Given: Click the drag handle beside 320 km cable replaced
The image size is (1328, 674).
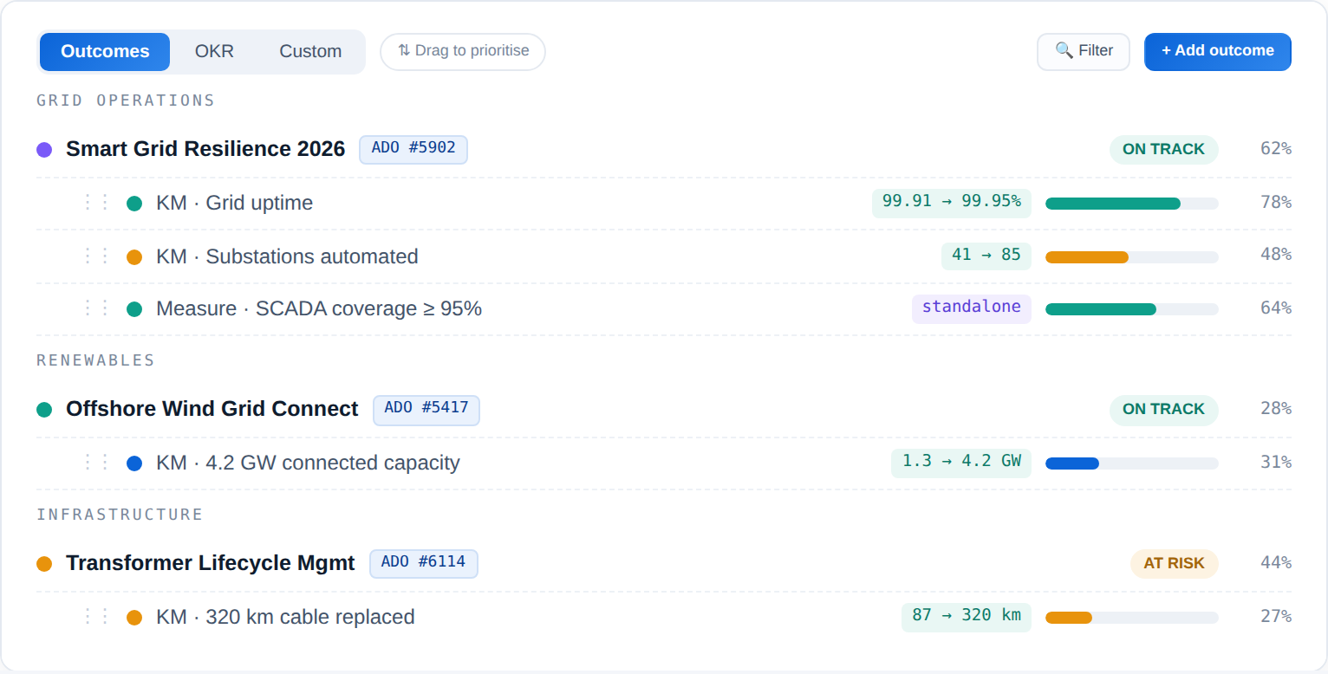Looking at the screenshot, I should (x=96, y=617).
